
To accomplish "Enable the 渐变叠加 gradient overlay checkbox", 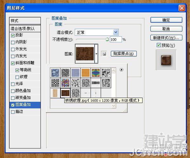I will coord(13,98).
